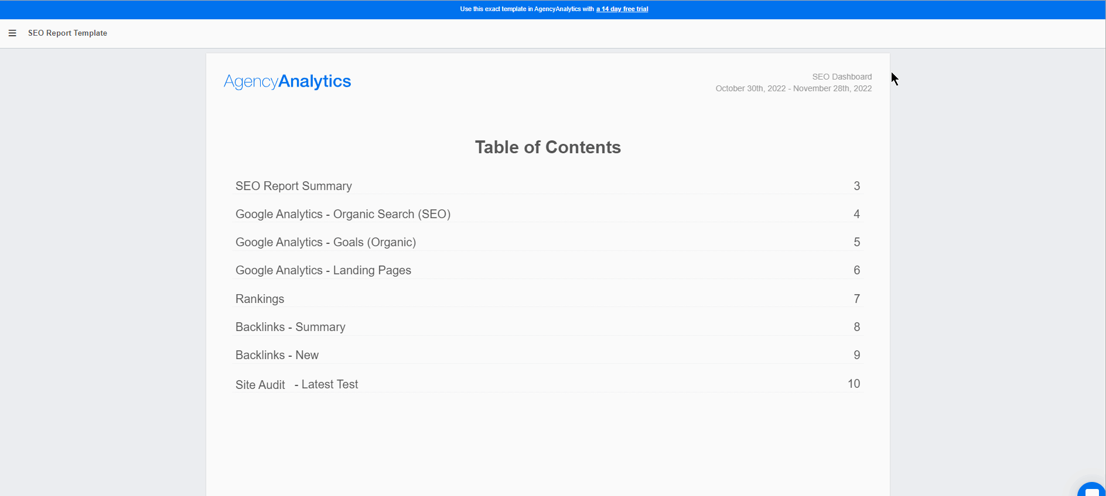Select Backlinks - Summary in the table
1106x496 pixels.
pos(290,326)
